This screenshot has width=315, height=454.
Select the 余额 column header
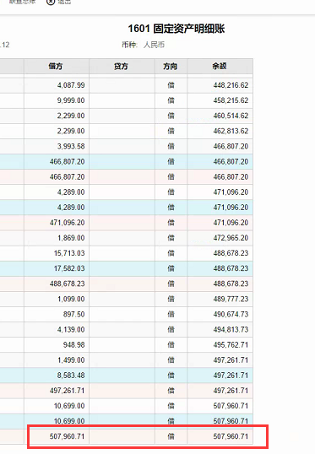pyautogui.click(x=220, y=67)
